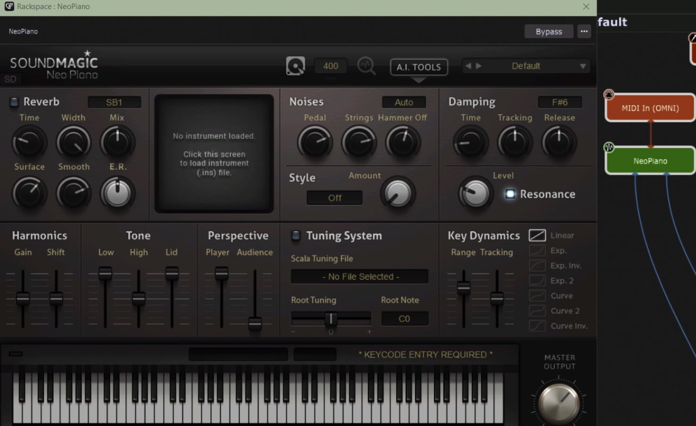Open the Style Off selector

(x=334, y=198)
